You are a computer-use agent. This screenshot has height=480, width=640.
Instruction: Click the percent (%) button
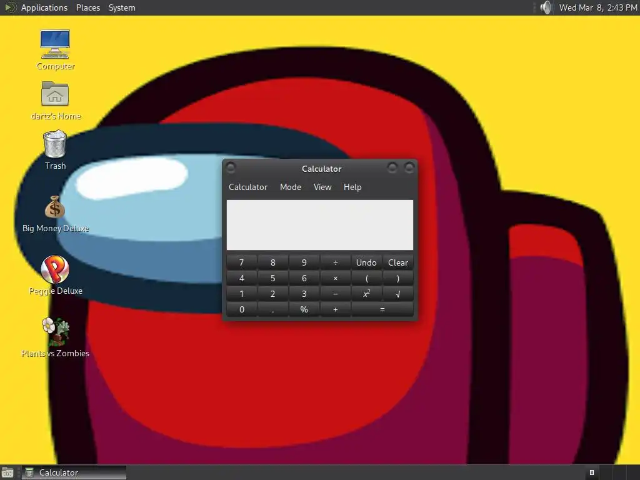304,309
